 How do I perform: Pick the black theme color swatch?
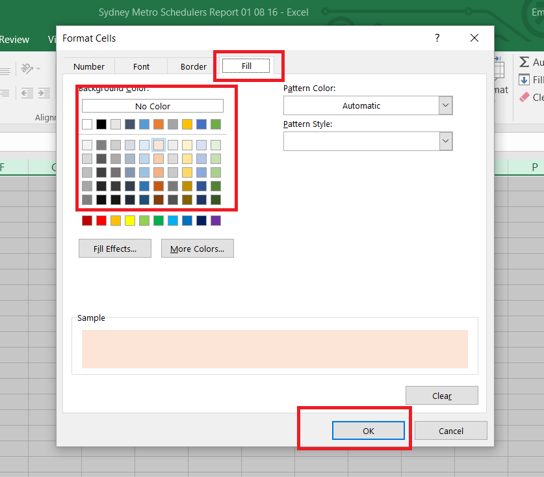point(101,124)
